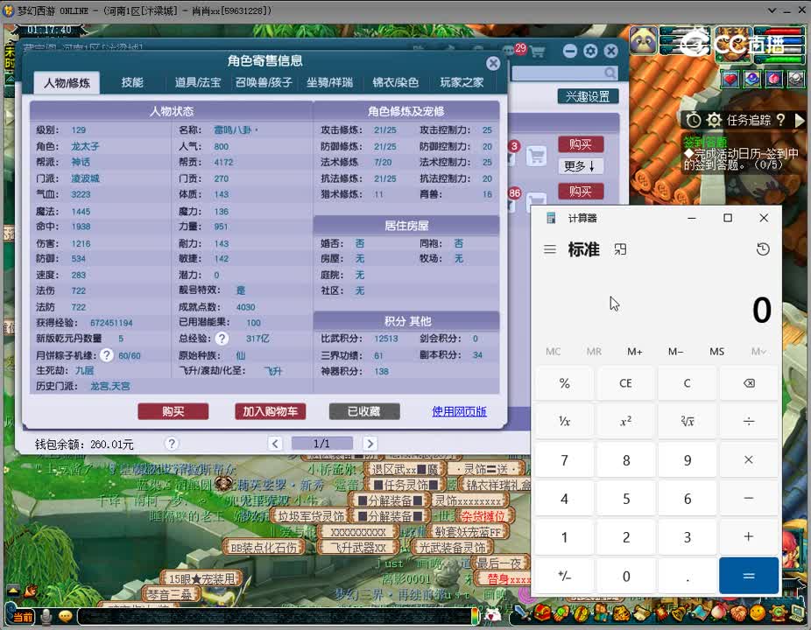Open the treasure pavilion settings gear
The height and width of the screenshot is (630, 811).
pyautogui.click(x=590, y=51)
